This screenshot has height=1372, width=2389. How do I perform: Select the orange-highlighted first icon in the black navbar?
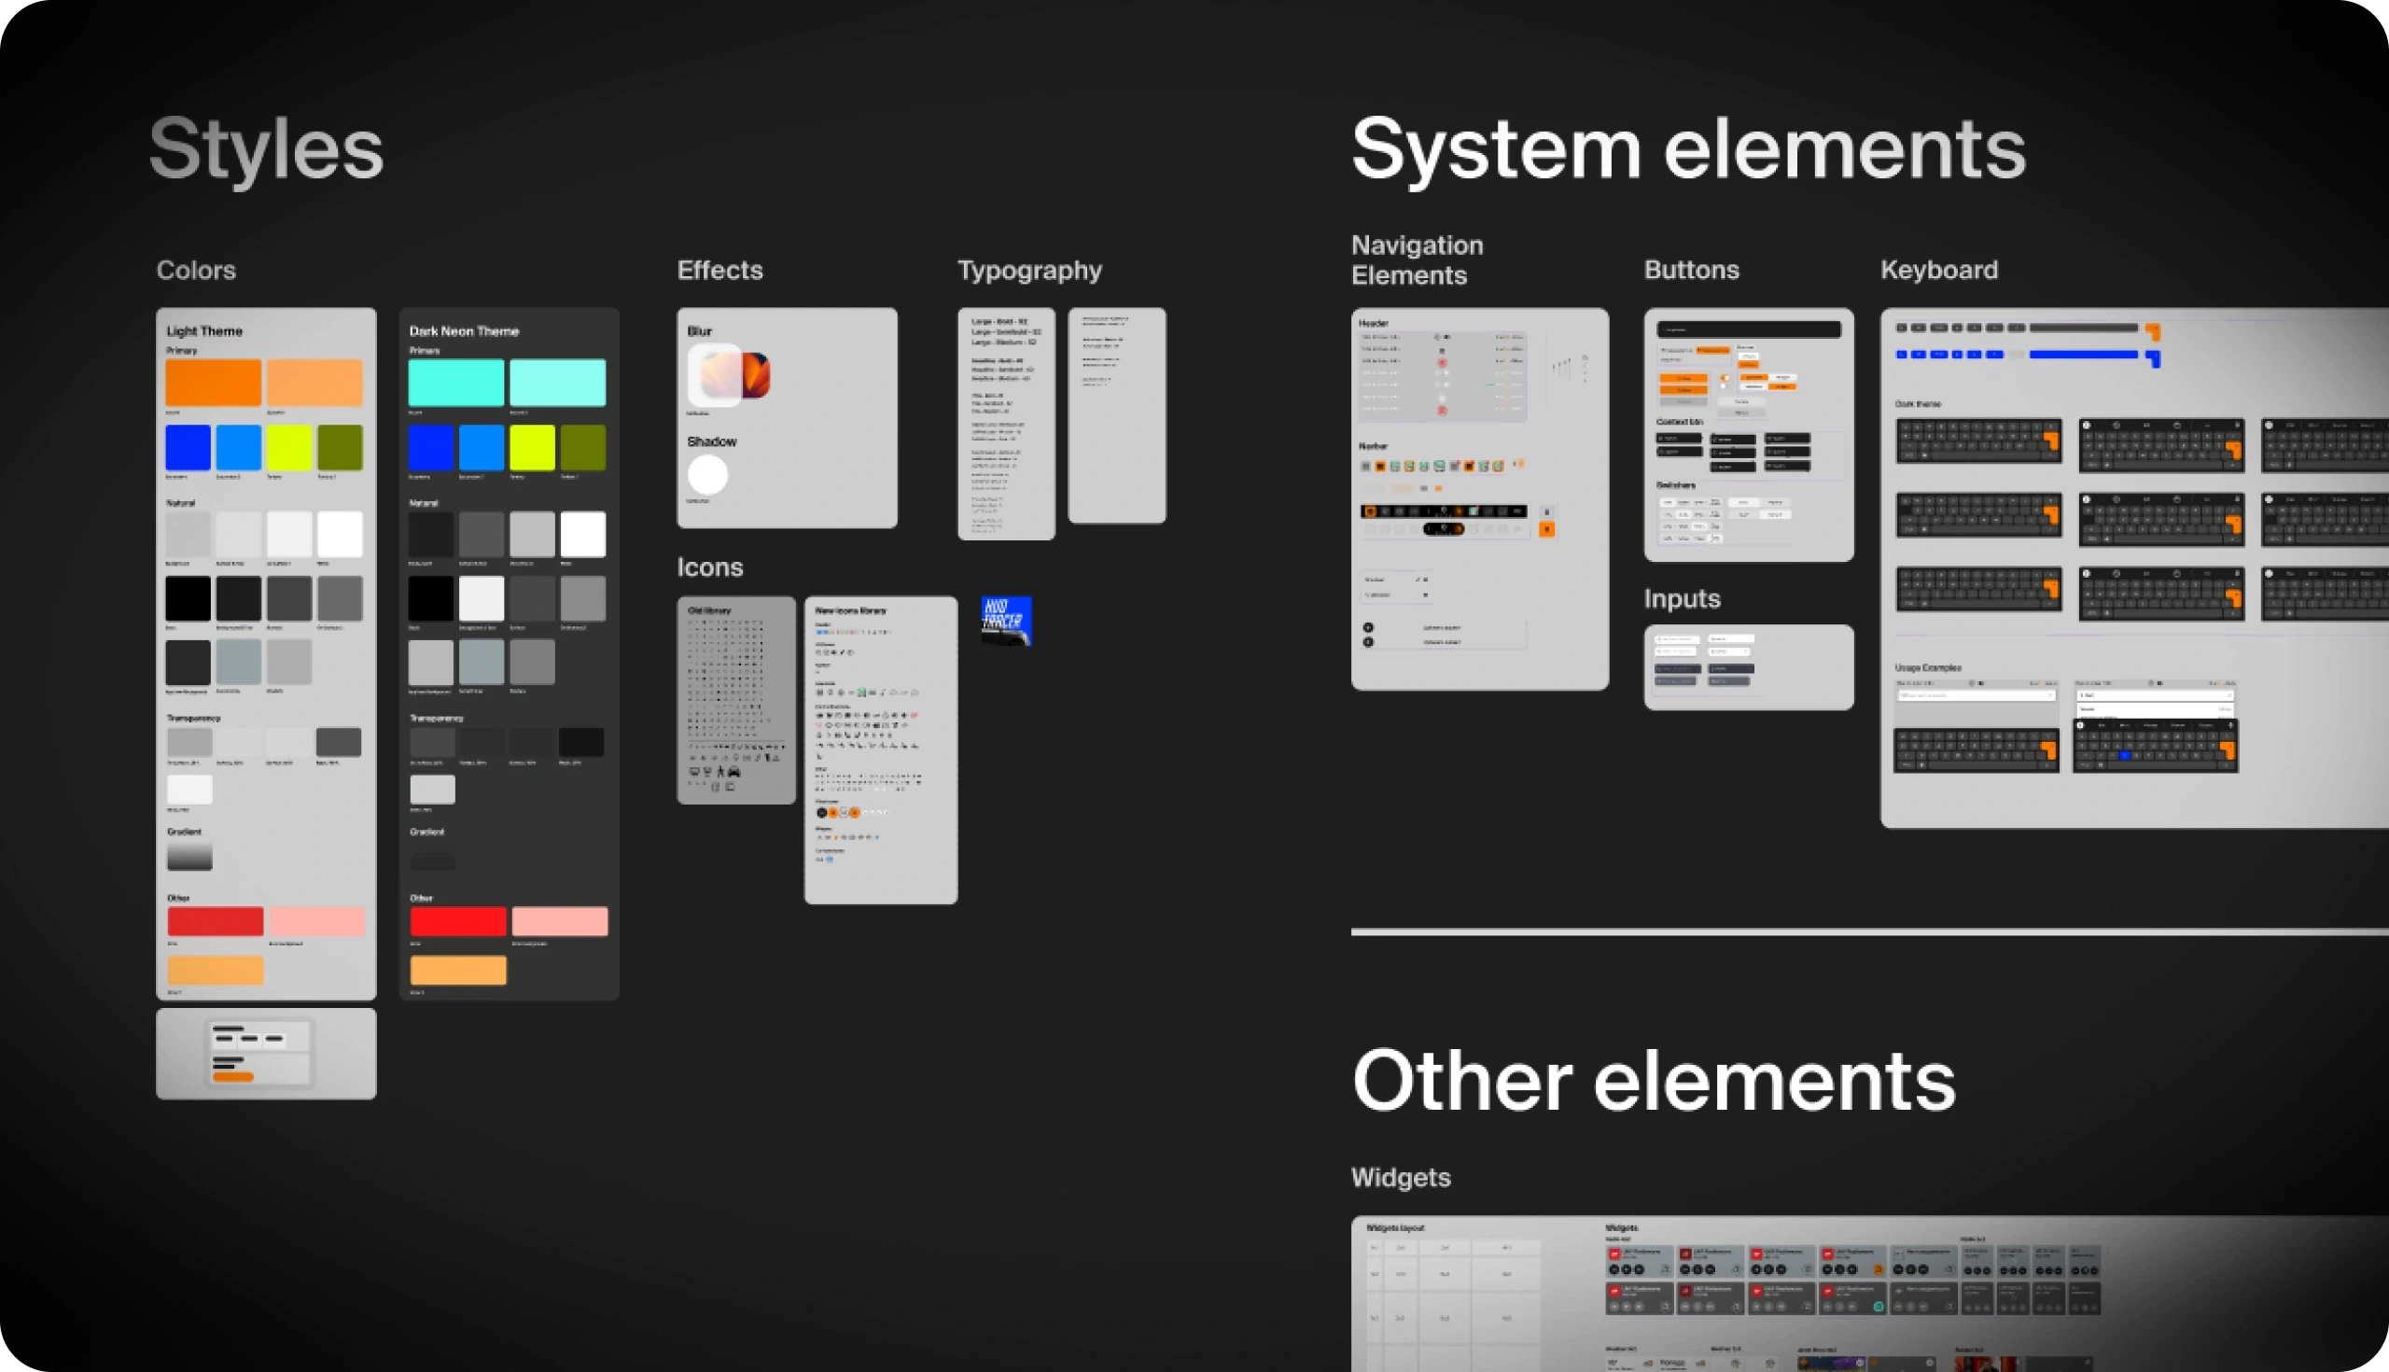(x=1370, y=511)
